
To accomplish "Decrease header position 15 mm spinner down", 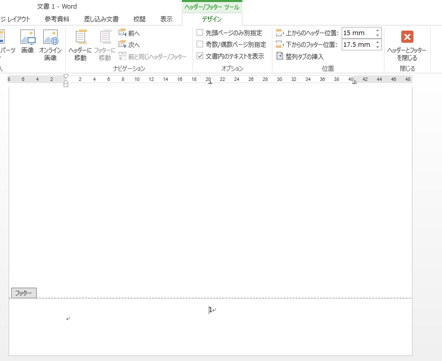I will pos(377,35).
